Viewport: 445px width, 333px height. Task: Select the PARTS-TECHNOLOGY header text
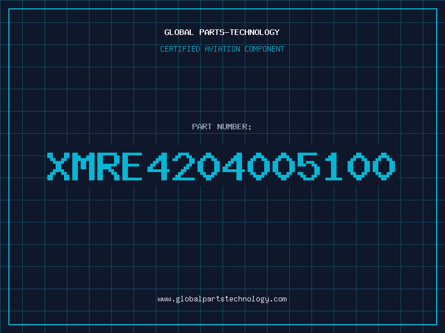pyautogui.click(x=239, y=32)
